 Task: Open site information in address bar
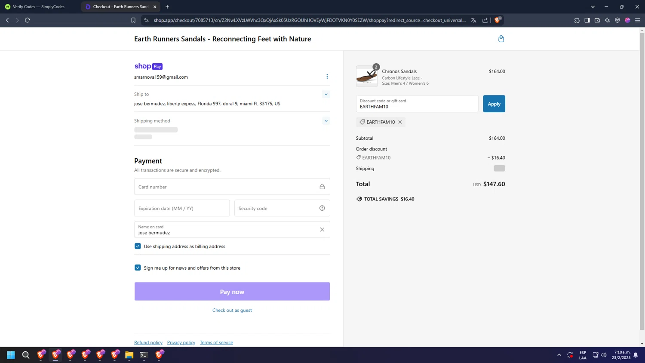click(x=146, y=20)
